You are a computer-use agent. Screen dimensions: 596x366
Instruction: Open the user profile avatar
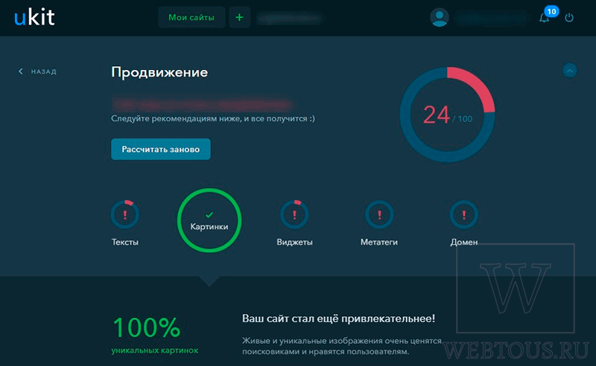440,17
